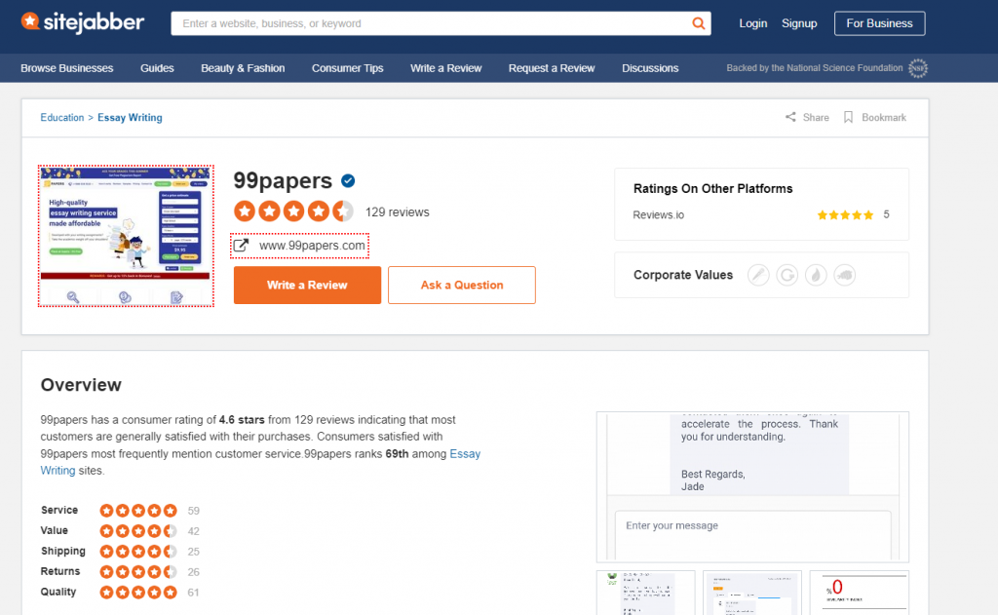Screen dimensions: 998x615
Task: Click the Service review count 59
Action: pos(194,511)
